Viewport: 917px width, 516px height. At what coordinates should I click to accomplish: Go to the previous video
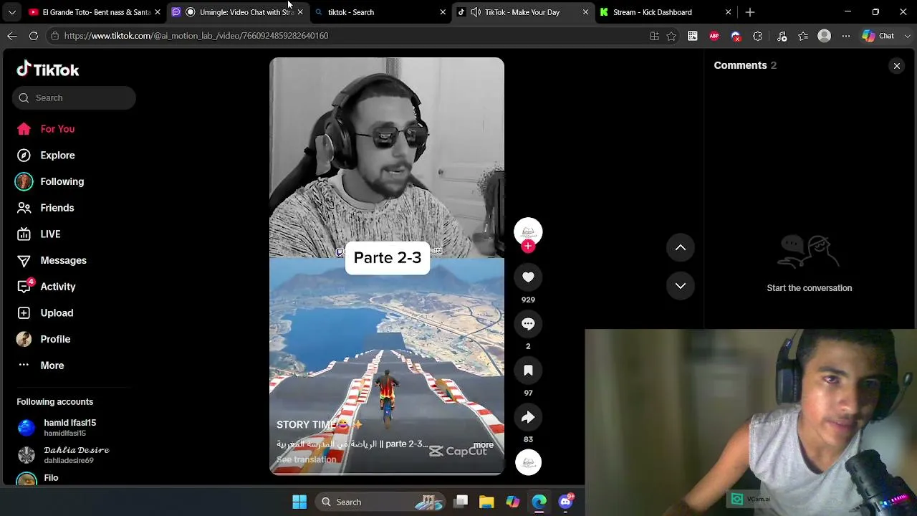coord(681,248)
